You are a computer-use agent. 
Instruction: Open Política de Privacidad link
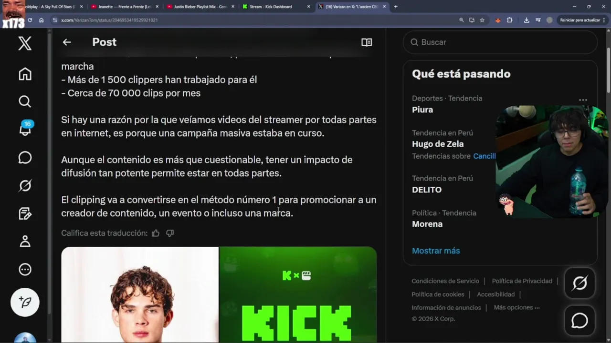pos(522,281)
